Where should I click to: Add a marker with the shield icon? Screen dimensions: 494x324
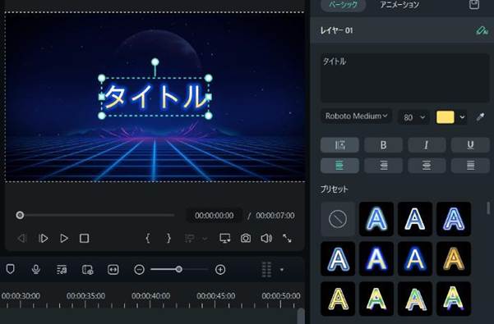11,269
